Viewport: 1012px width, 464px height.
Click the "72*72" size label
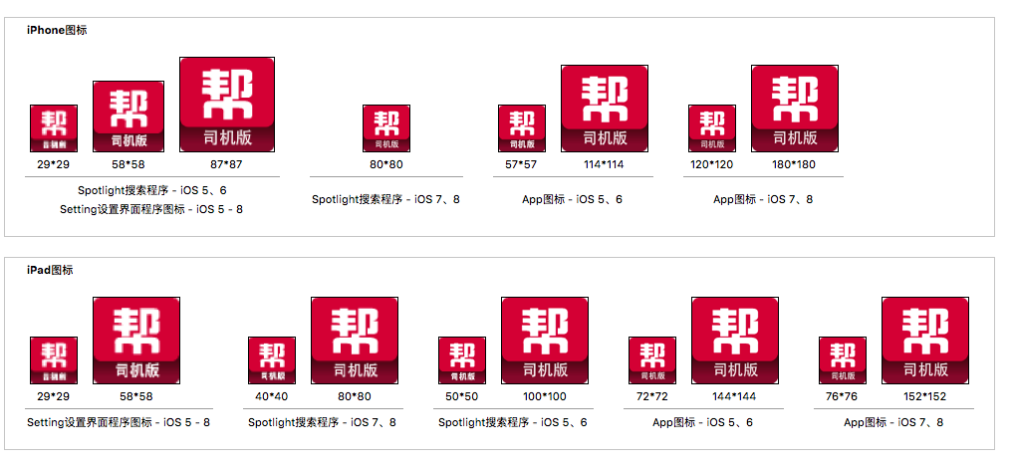click(x=651, y=396)
